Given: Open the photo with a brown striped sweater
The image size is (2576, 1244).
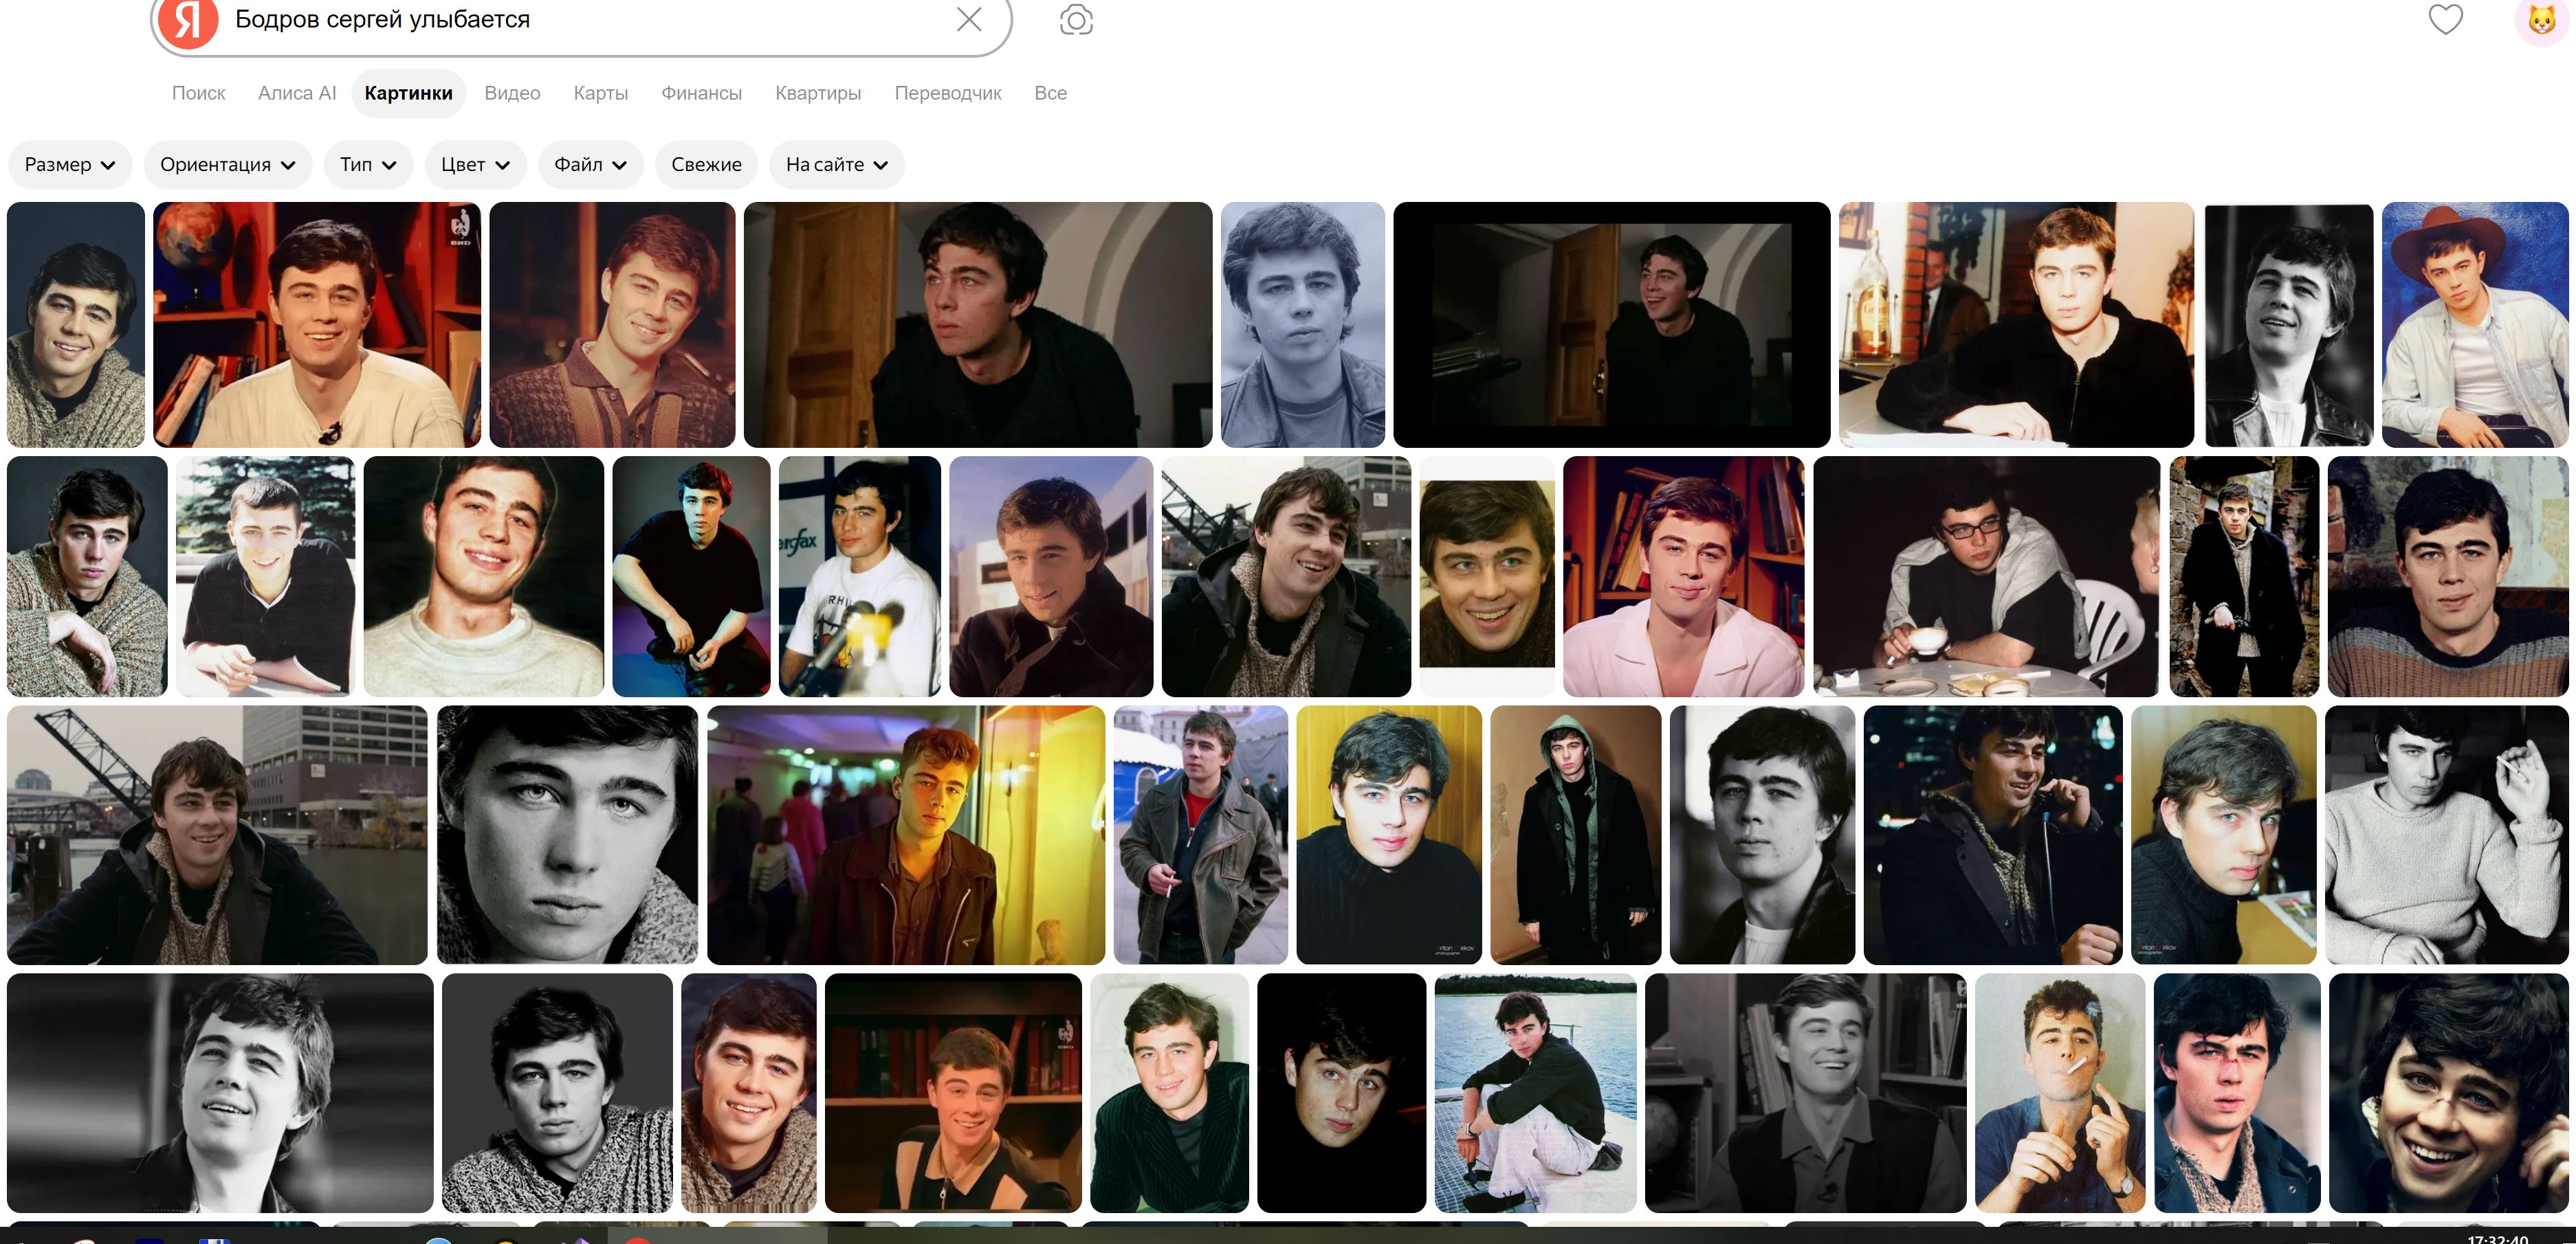Looking at the screenshot, I should 2448,576.
